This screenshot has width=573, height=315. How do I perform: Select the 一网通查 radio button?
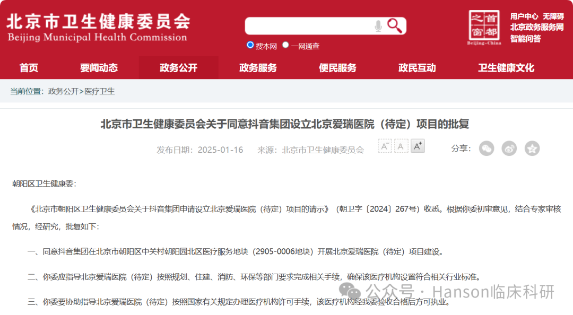click(285, 45)
